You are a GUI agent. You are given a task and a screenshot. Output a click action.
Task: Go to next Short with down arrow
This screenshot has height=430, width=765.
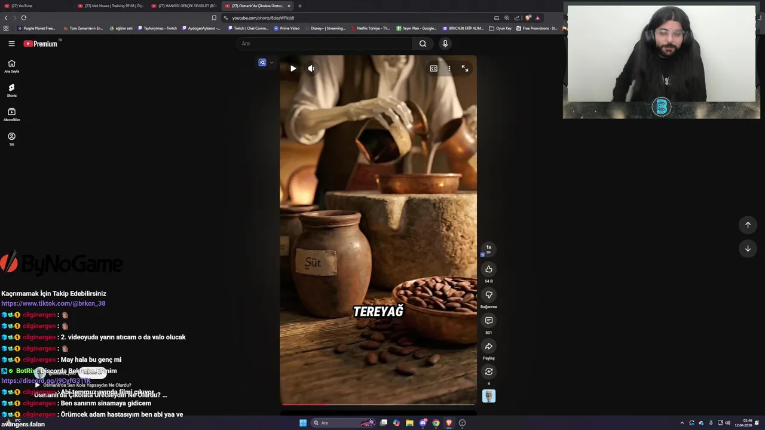pos(748,248)
